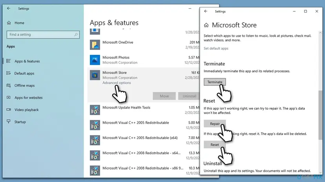The width and height of the screenshot is (325, 182).
Task: Click the scroll down arrow in Microsoft Store window
Action: pos(320,173)
